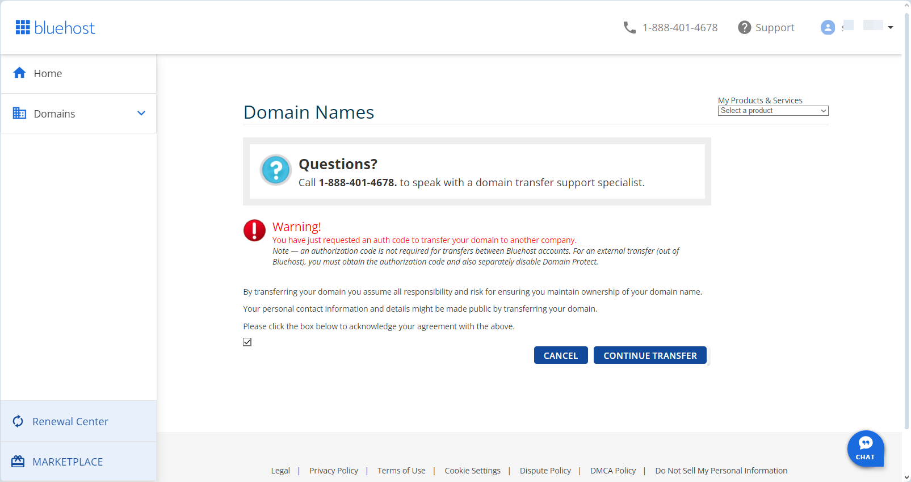Click the Domains building icon

click(19, 113)
